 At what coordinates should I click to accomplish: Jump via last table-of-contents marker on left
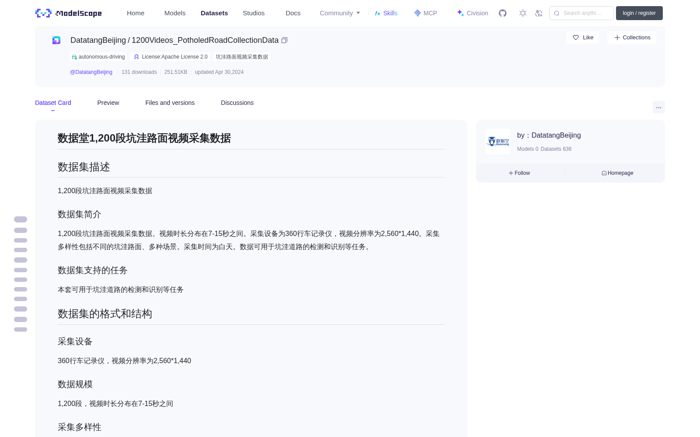point(21,329)
